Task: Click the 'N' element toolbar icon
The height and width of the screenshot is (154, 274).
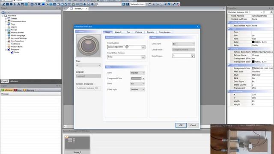Action: (62, 4)
